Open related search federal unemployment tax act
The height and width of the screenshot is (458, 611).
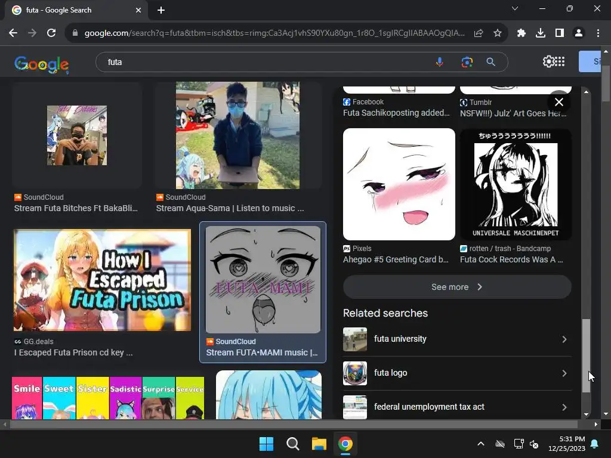pyautogui.click(x=457, y=407)
